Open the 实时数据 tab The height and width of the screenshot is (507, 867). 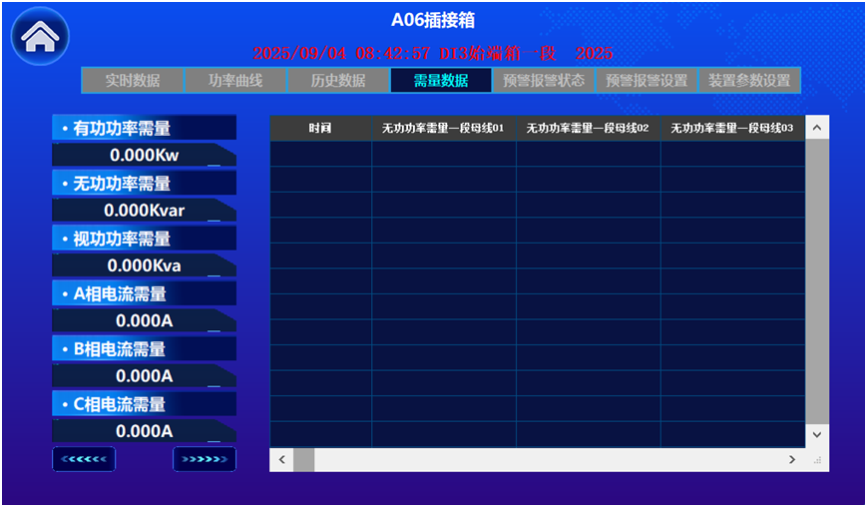coord(133,80)
